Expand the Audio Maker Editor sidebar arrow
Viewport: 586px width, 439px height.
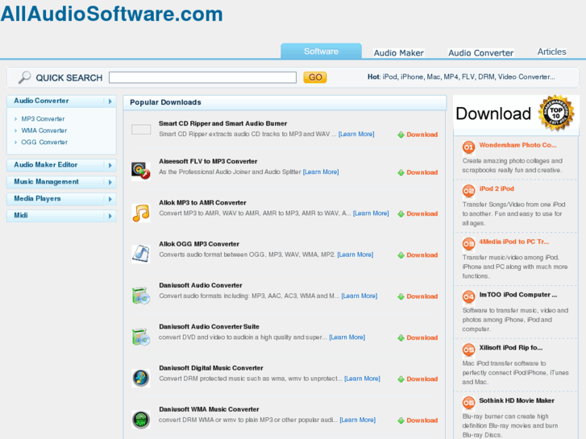(110, 165)
